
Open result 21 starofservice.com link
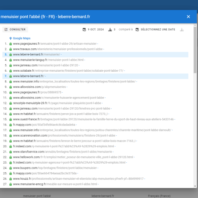[63, 152]
